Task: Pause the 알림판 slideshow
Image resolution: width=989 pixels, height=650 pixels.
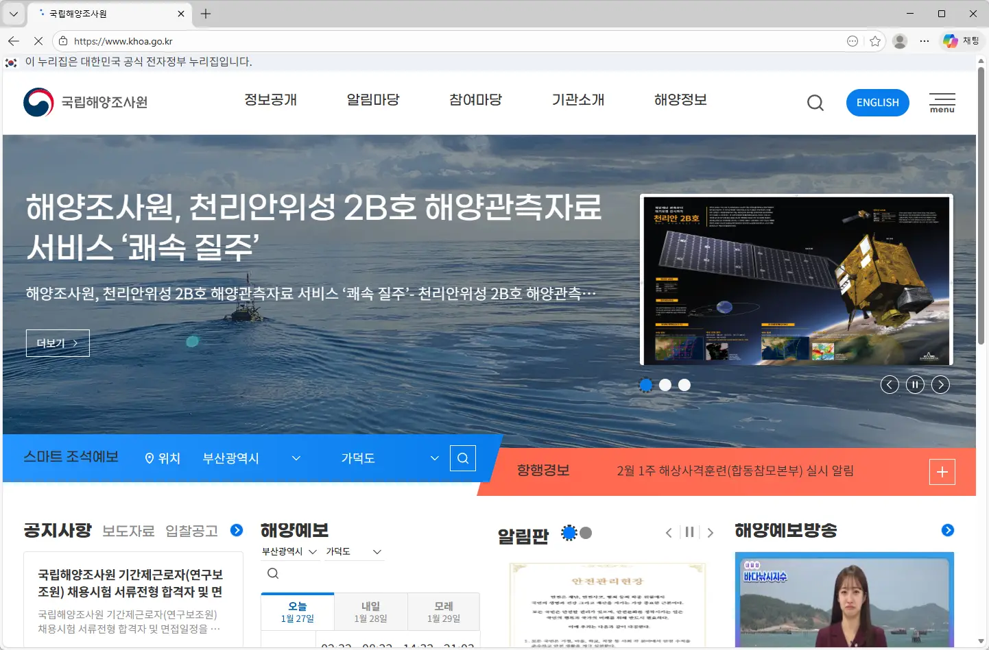Action: [689, 532]
